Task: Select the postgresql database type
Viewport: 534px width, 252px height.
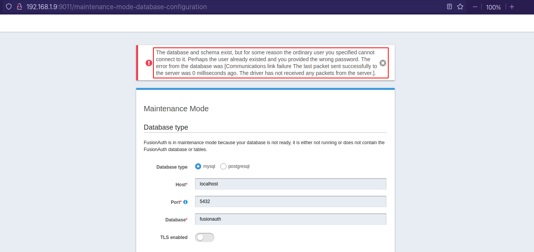Action: tap(223, 166)
